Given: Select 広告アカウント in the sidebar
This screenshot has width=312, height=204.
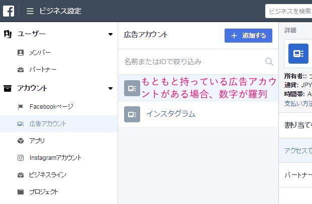Looking at the screenshot, I should pos(59,124).
